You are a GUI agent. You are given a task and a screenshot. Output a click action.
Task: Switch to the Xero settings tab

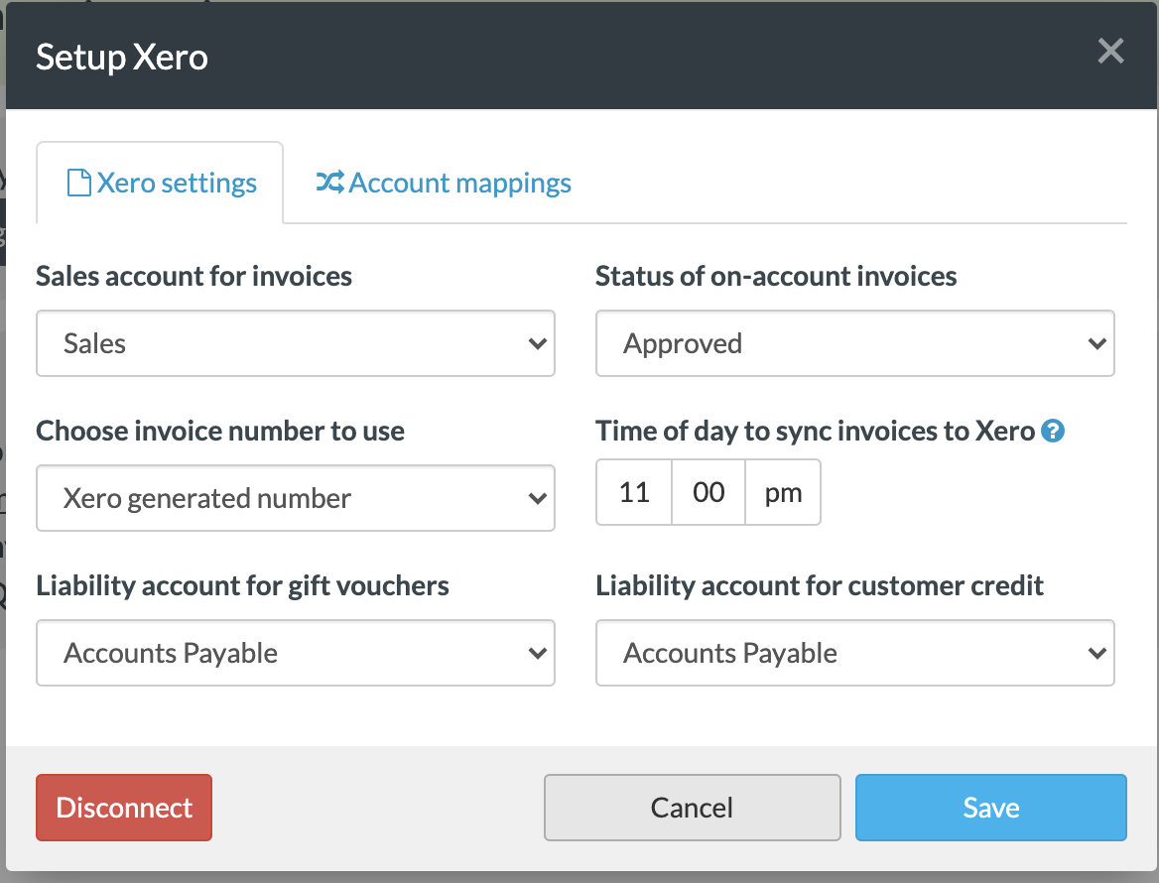160,183
